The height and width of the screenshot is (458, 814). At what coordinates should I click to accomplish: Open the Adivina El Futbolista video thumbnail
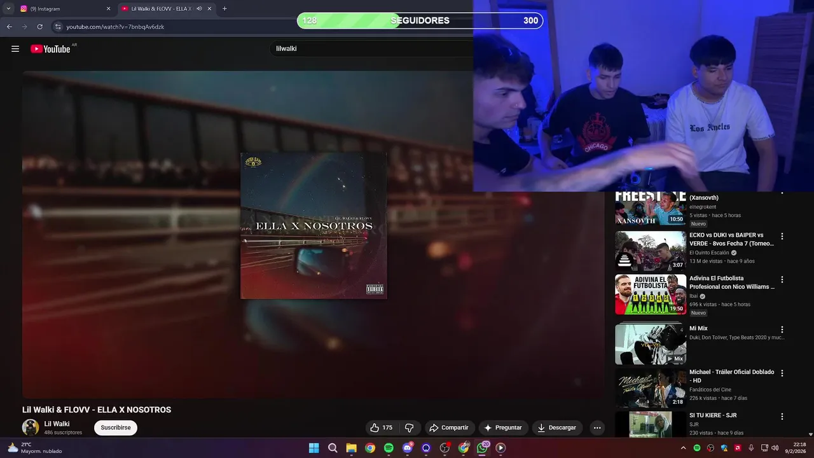651,294
